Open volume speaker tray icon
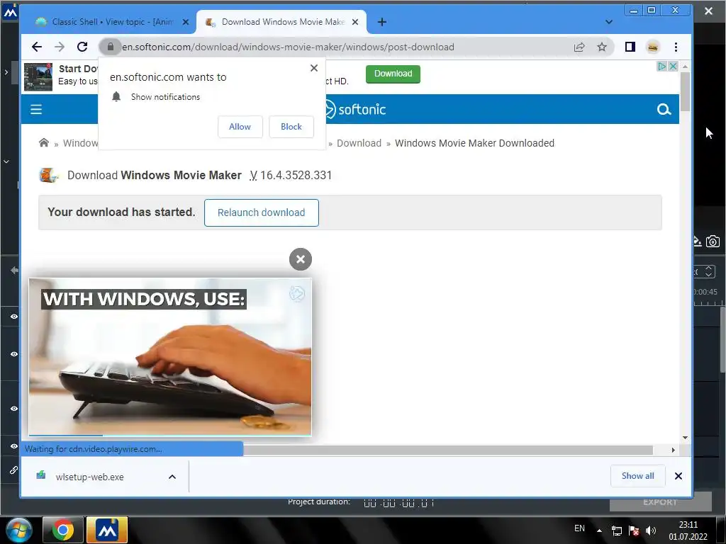This screenshot has height=544, width=726. click(x=651, y=531)
